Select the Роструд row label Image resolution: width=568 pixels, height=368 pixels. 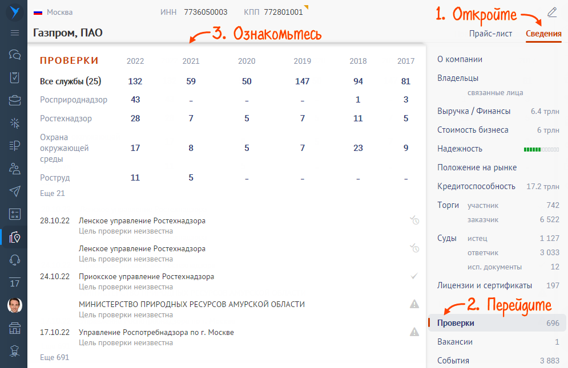tap(55, 178)
